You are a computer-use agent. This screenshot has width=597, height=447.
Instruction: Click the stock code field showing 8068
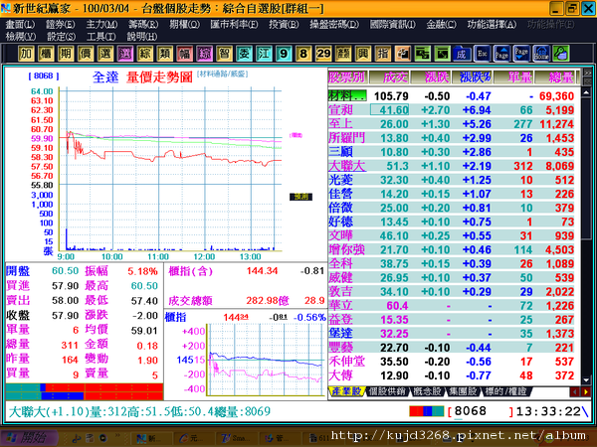(482, 411)
